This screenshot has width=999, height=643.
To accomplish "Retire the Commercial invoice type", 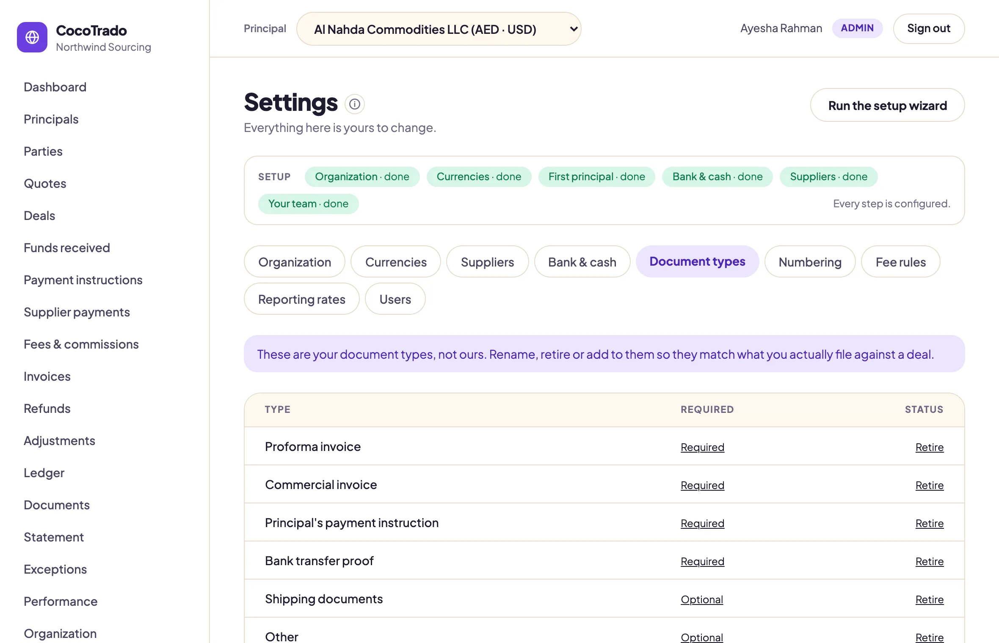I will [930, 485].
